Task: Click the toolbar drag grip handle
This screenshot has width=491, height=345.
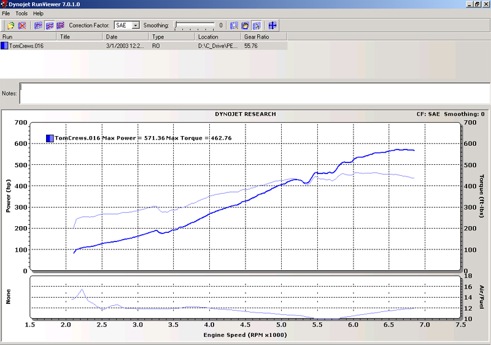Action: coord(4,25)
